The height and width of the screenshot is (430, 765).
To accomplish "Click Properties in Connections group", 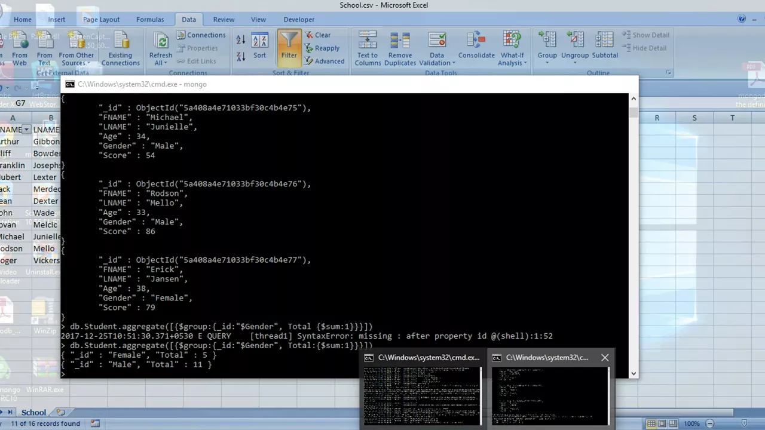I will pos(197,48).
